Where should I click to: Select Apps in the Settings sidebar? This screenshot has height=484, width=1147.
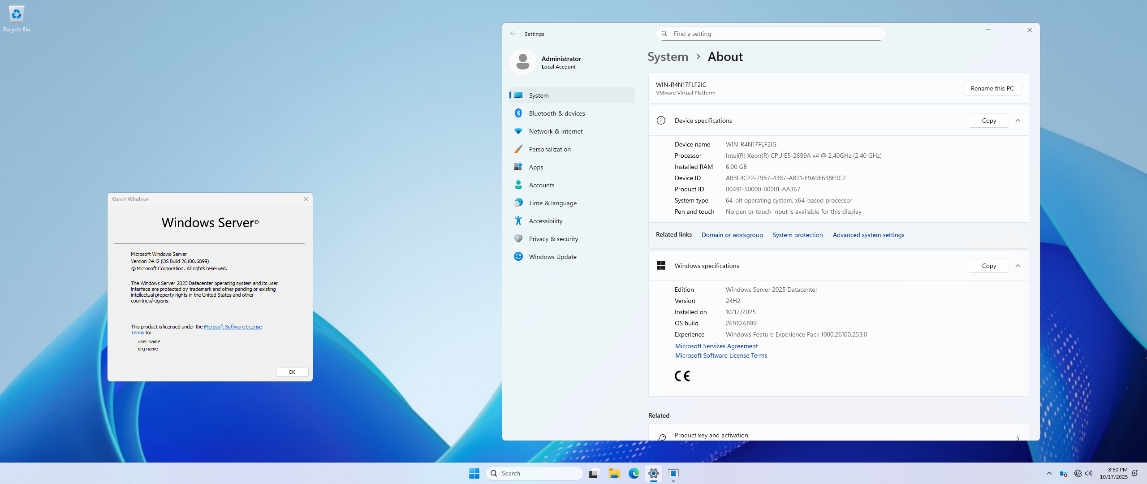[x=536, y=167]
